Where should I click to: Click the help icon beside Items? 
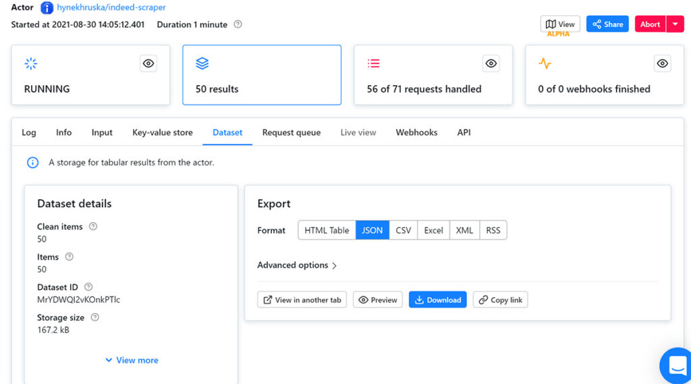pos(69,256)
